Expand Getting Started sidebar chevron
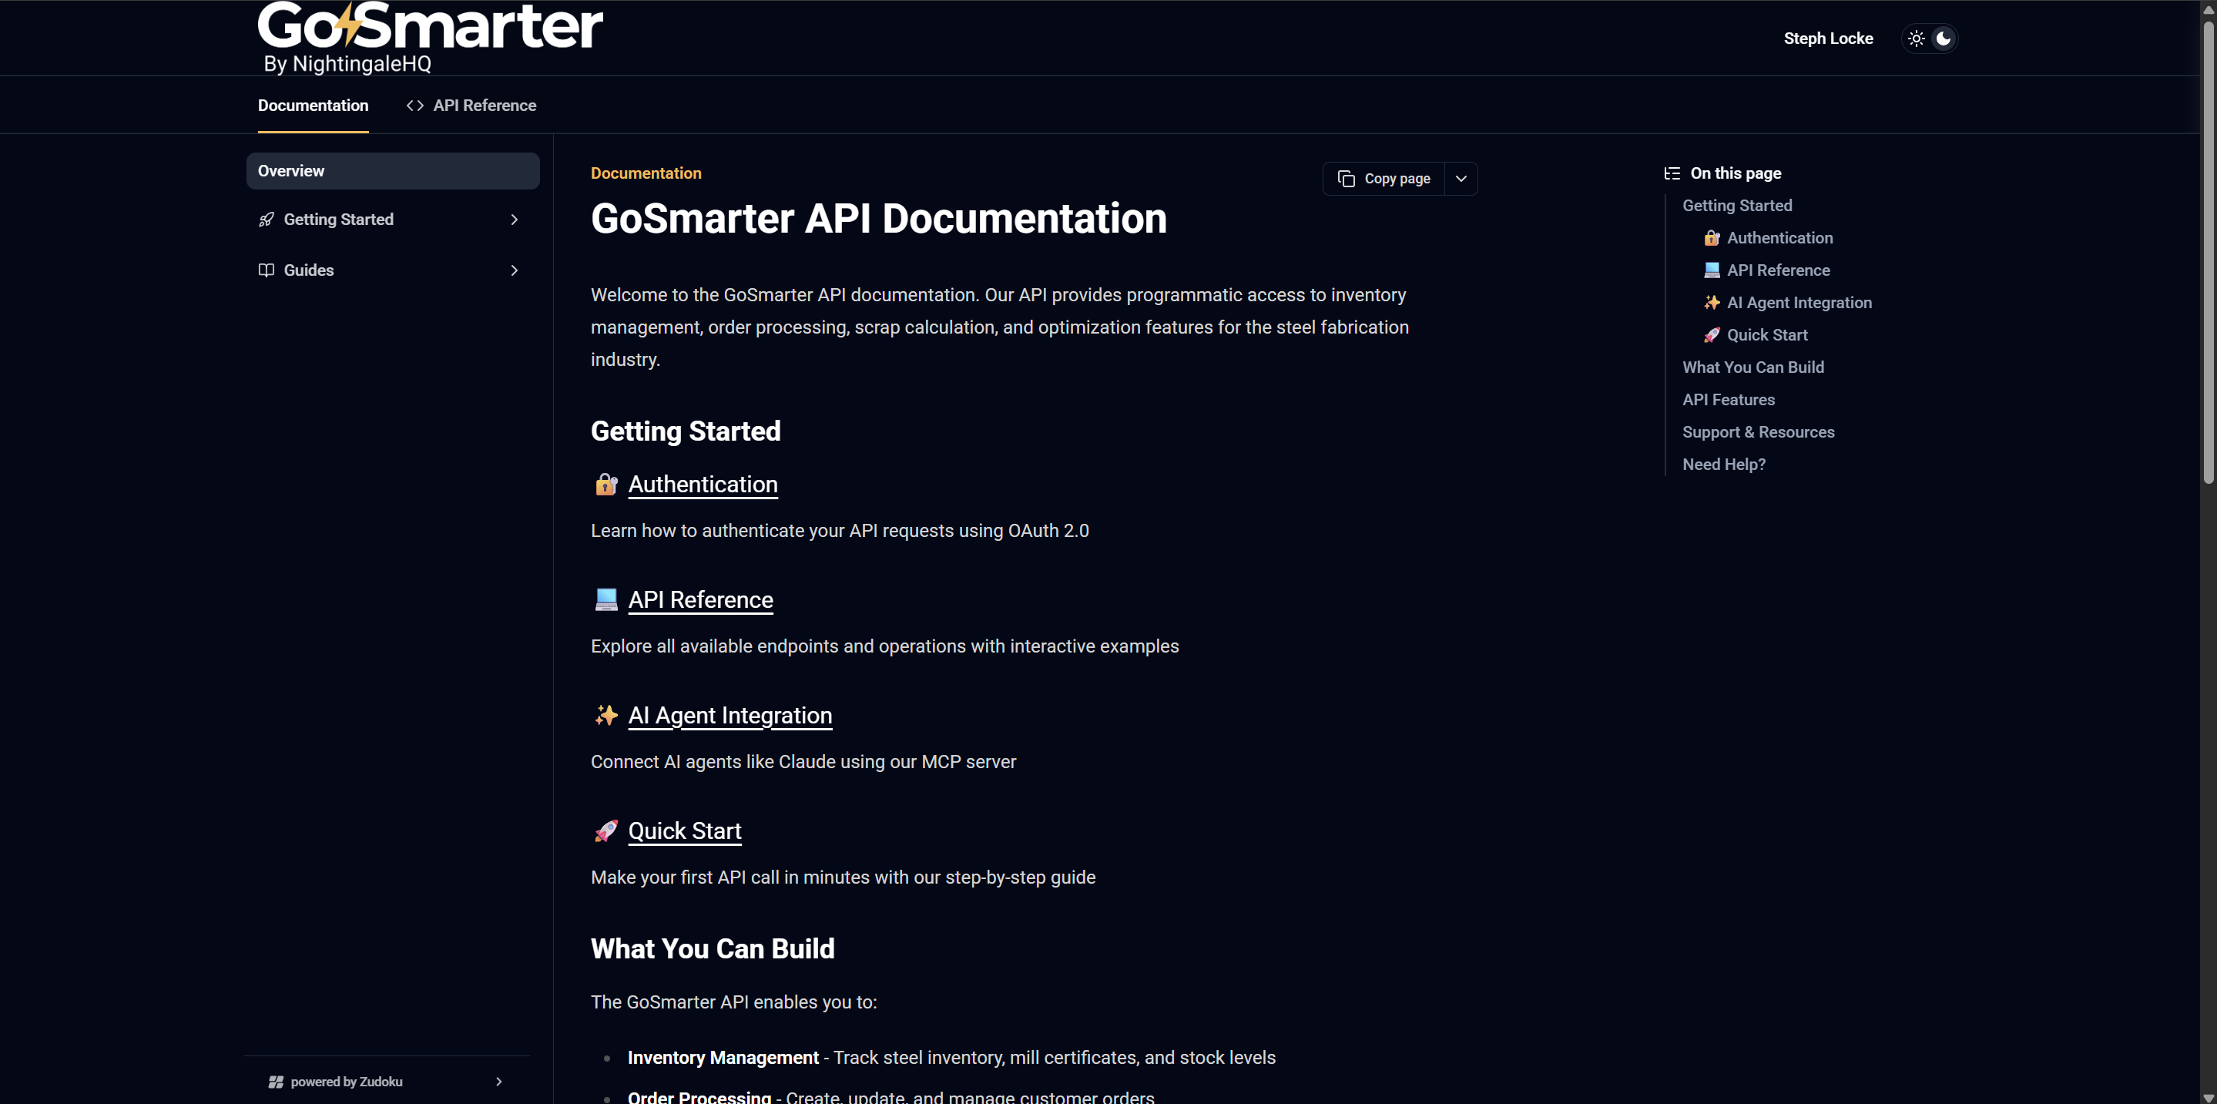 coord(514,220)
